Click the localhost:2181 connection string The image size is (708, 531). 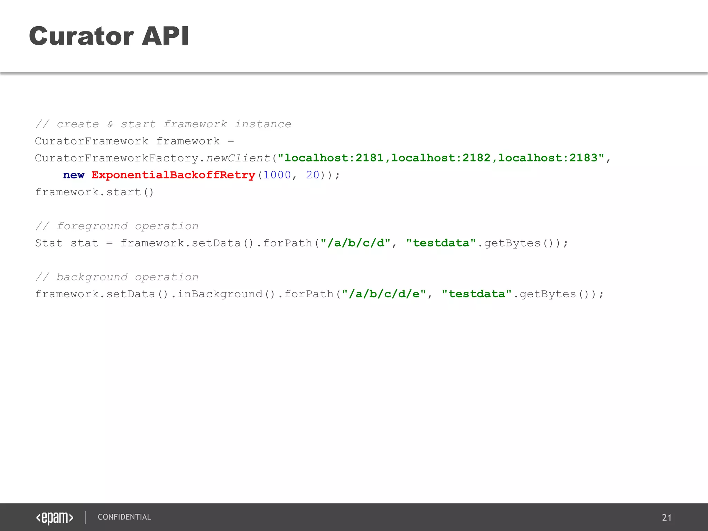[441, 158]
